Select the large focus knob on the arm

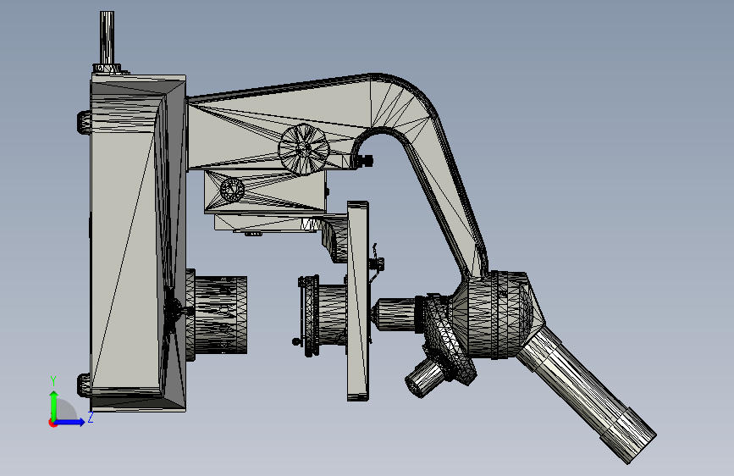pyautogui.click(x=304, y=149)
